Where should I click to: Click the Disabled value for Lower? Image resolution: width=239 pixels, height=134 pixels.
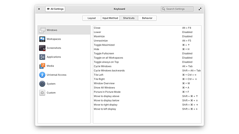click(x=187, y=32)
